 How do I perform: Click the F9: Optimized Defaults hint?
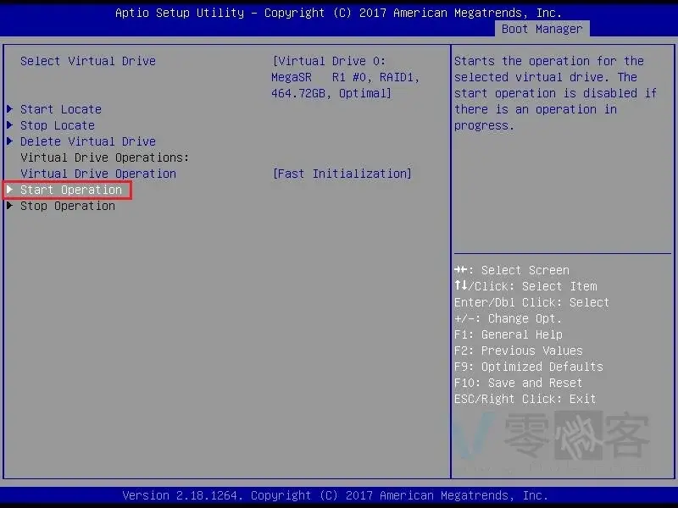click(528, 367)
